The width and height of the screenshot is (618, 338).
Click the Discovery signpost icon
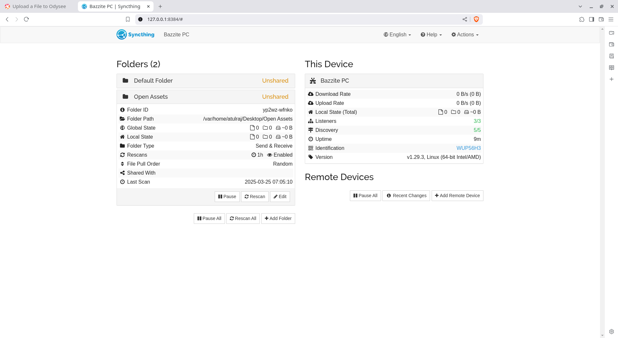[311, 130]
